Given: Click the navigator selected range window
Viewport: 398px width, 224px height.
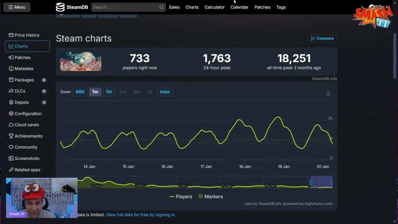Looking at the screenshot, I should coord(322,182).
